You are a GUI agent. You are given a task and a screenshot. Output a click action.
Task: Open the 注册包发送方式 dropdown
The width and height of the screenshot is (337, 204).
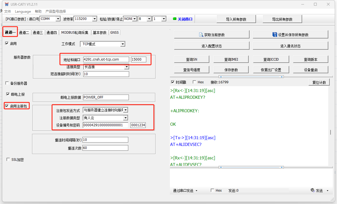[x=126, y=110]
